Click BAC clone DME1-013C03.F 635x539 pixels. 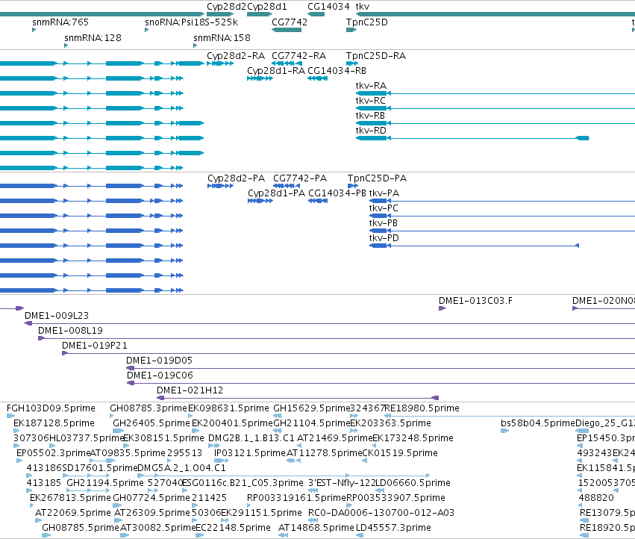tap(475, 301)
